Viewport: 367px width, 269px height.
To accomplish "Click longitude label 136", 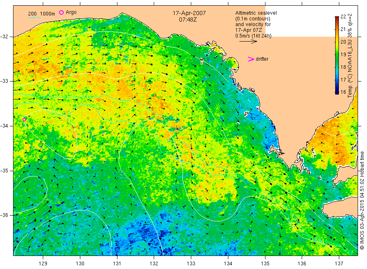I will (x=302, y=263).
